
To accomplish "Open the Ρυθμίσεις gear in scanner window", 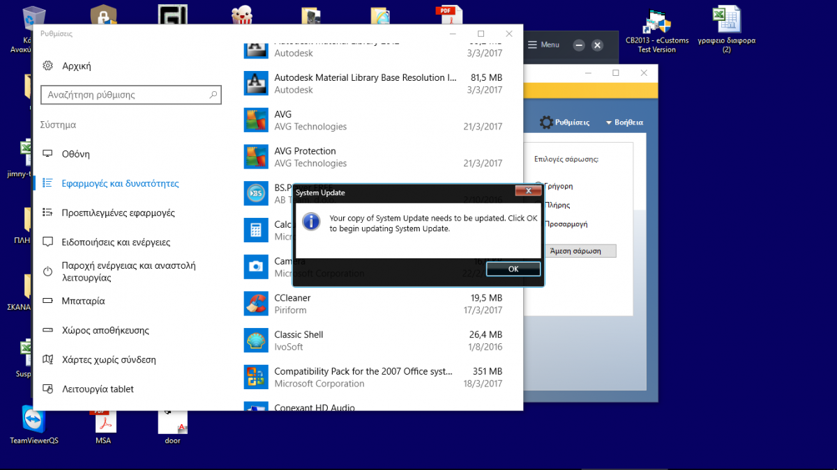I will (x=547, y=122).
